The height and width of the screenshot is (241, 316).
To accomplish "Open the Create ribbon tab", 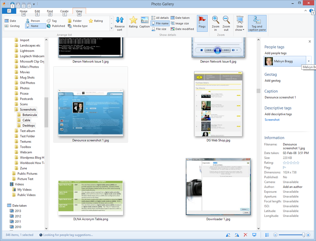I will (64, 11).
